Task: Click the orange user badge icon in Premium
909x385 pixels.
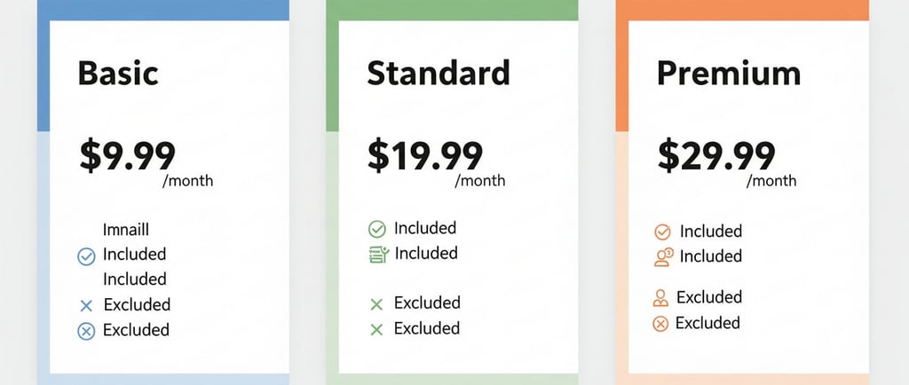Action: (x=663, y=257)
